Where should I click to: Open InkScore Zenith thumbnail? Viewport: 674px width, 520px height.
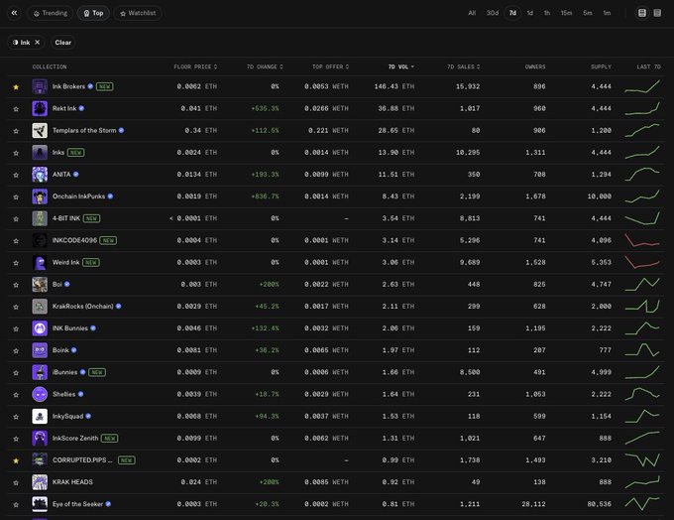point(40,438)
